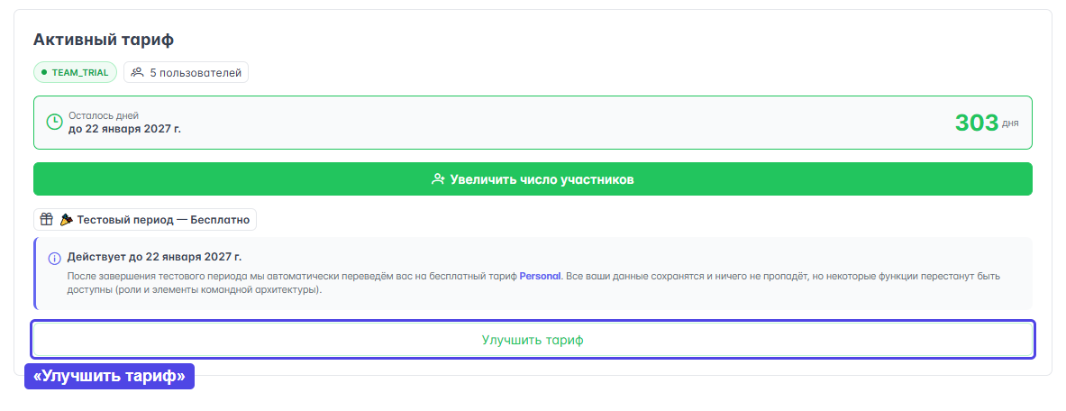Click the gift box icon

(x=46, y=219)
